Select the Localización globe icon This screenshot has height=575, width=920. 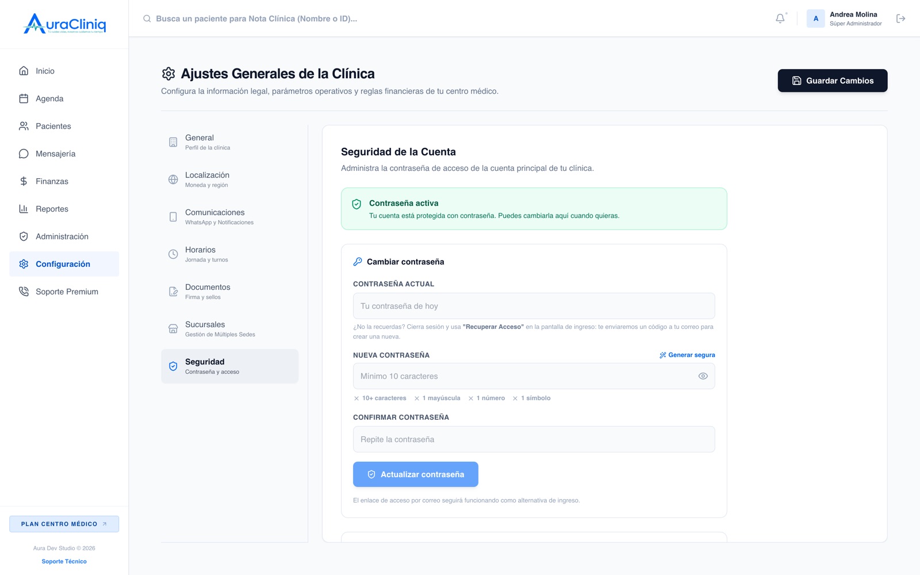[x=173, y=179]
